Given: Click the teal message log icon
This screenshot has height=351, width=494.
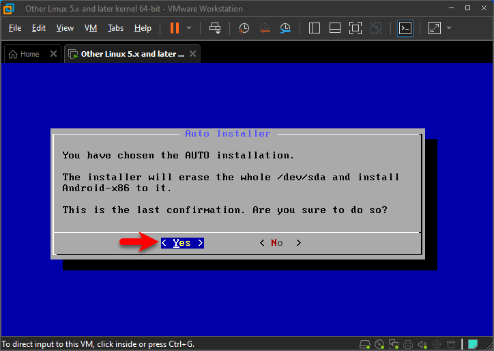Looking at the screenshot, I should pyautogui.click(x=473, y=344).
